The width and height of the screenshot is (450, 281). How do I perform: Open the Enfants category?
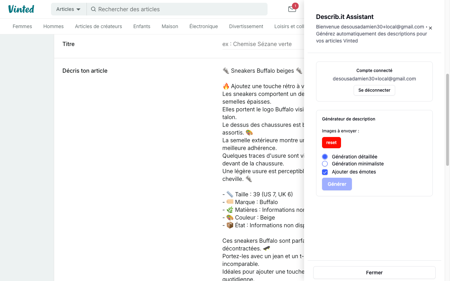pyautogui.click(x=142, y=26)
